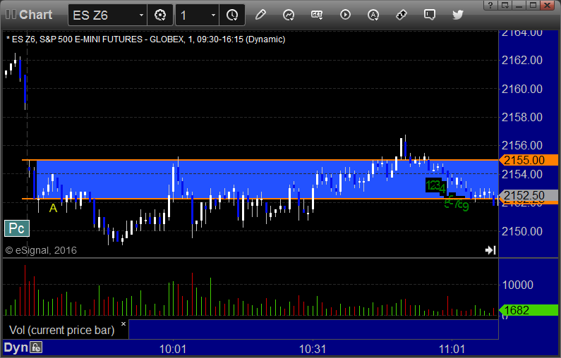Click the 2158.00 price axis label
Screen dimensions: 561x358
[x=522, y=117]
